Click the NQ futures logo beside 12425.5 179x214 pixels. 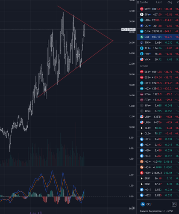142,83
